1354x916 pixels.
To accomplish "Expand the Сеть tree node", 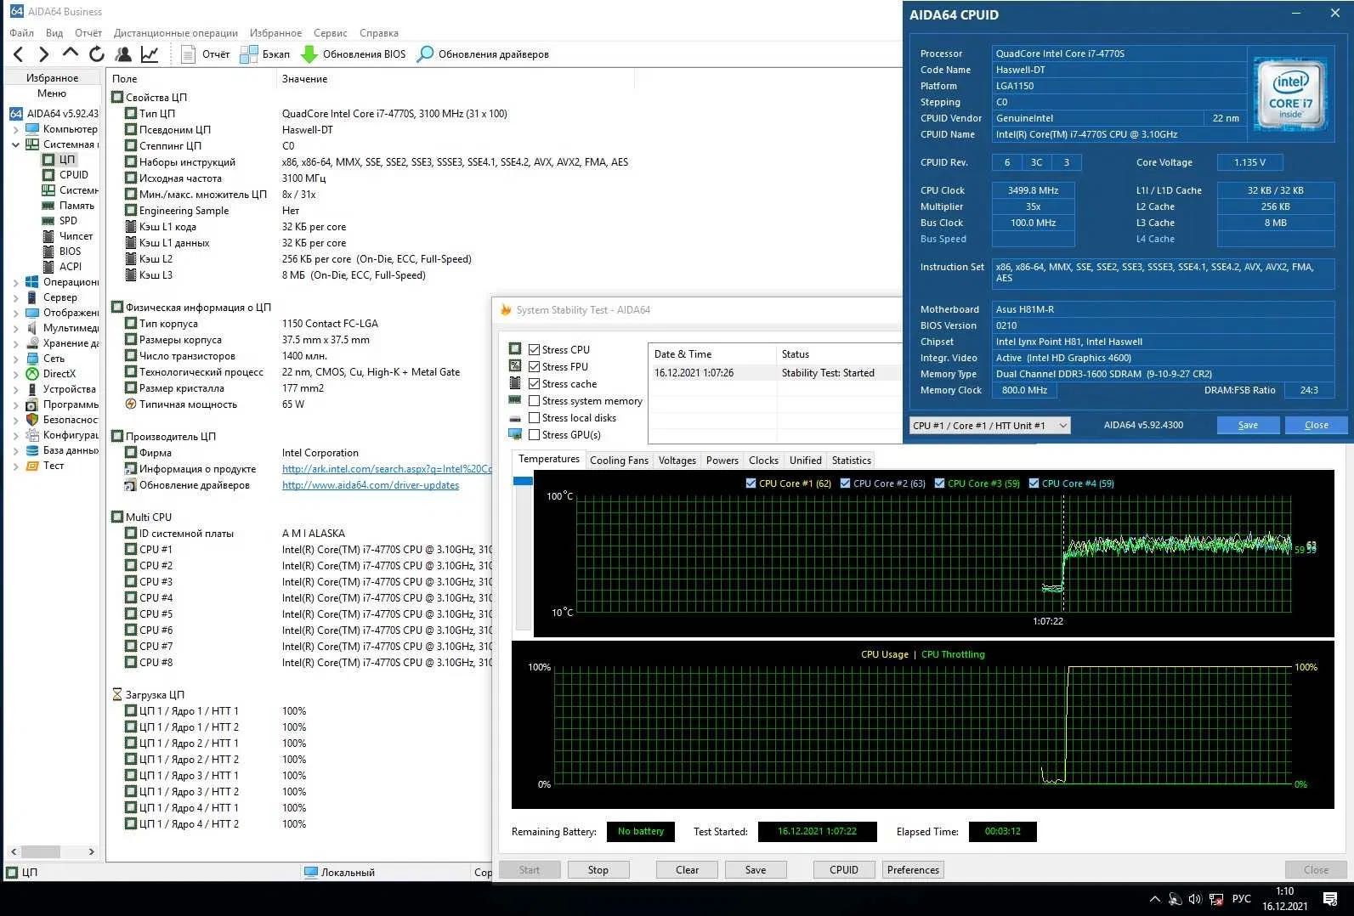I will pos(15,359).
